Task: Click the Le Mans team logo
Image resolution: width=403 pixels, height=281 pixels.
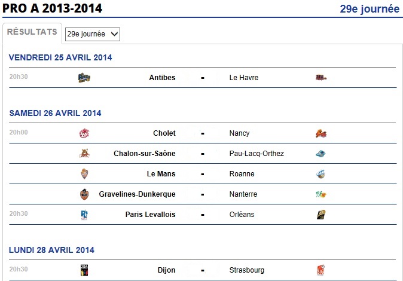Action: [x=84, y=174]
